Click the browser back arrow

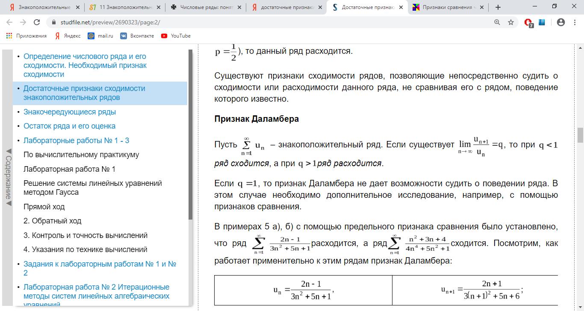9,22
